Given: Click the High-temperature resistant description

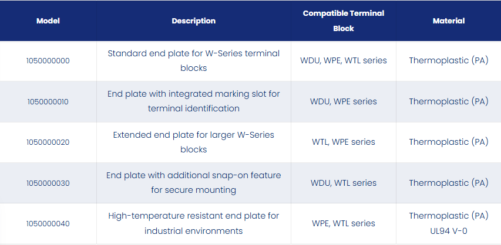Looking at the screenshot, I should 194,223.
